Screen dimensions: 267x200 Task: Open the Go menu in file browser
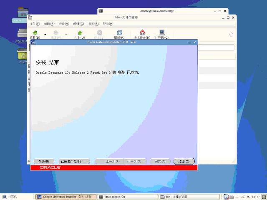point(79,24)
